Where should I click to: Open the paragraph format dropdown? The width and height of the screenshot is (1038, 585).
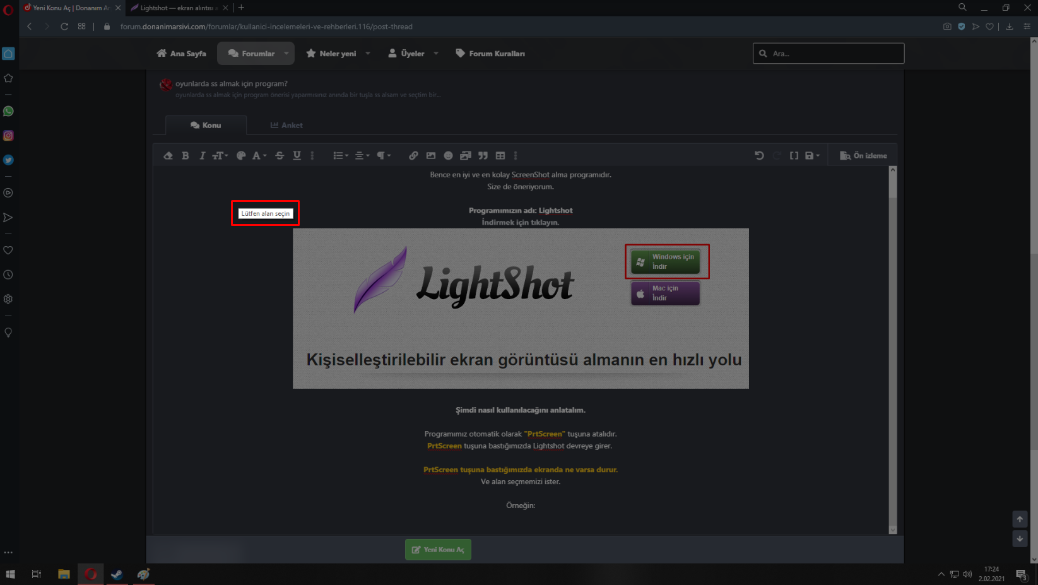click(384, 156)
